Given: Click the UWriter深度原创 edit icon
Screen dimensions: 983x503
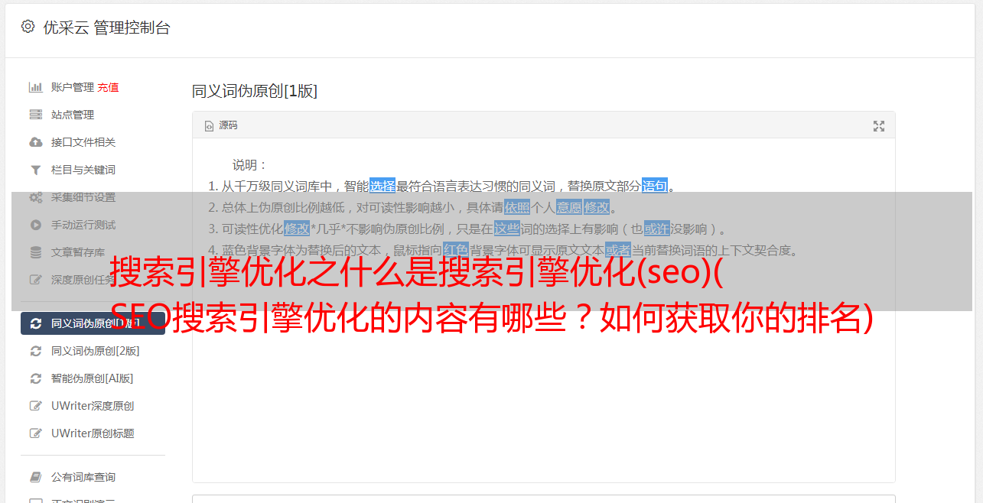Looking at the screenshot, I should coord(35,406).
